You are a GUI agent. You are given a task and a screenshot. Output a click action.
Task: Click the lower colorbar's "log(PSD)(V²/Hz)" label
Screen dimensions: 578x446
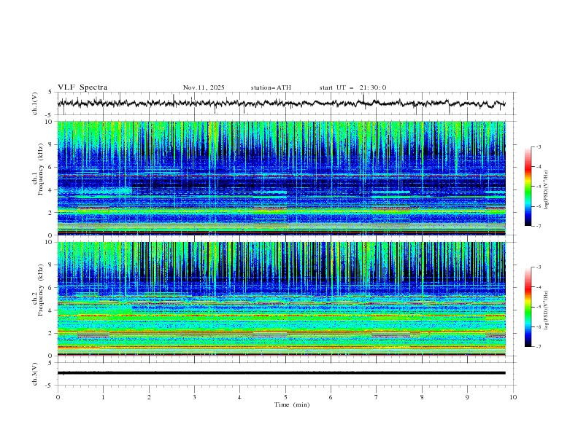tap(547, 310)
